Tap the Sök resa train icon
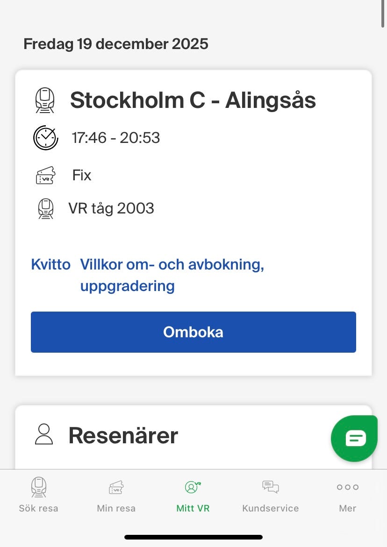The image size is (387, 547). pos(38,487)
